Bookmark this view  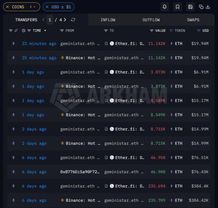click(x=177, y=7)
